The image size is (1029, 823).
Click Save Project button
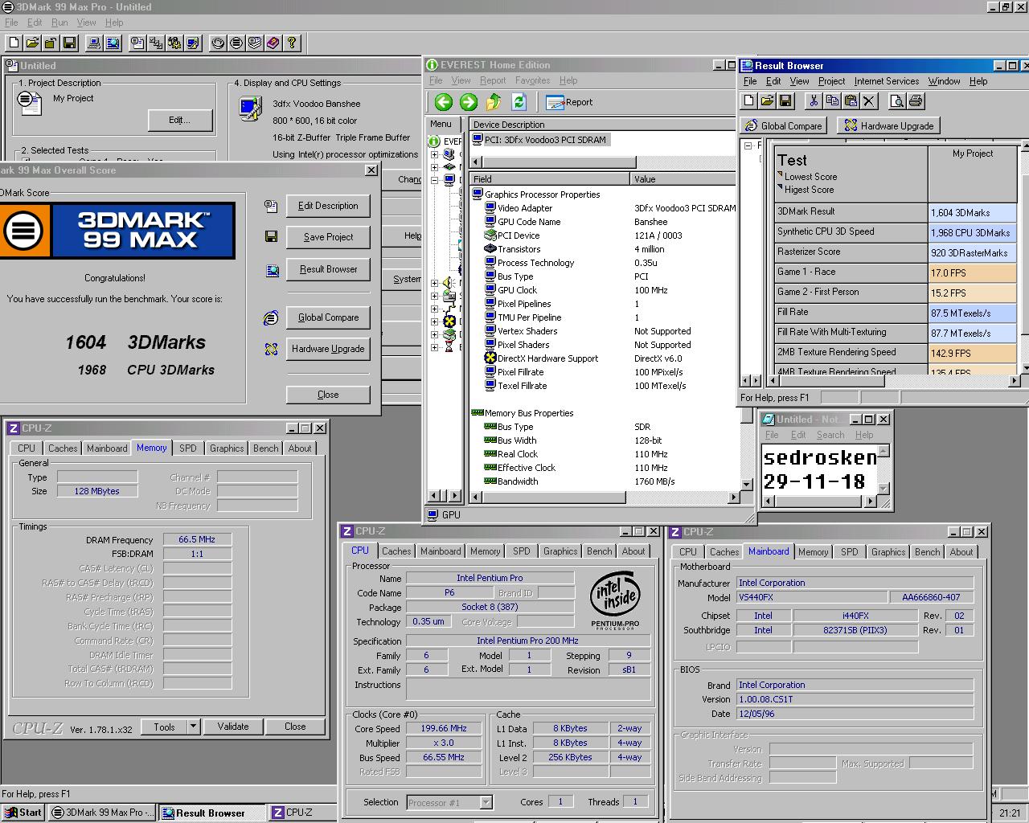(328, 237)
